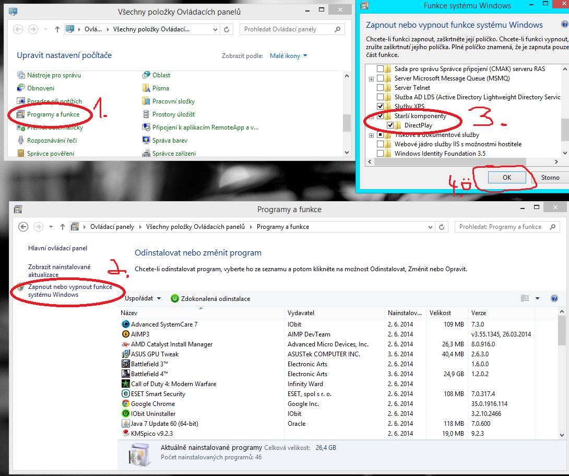Screen dimensions: 569x476
Task: Open Správa barev monitor icon
Action: tap(146, 141)
